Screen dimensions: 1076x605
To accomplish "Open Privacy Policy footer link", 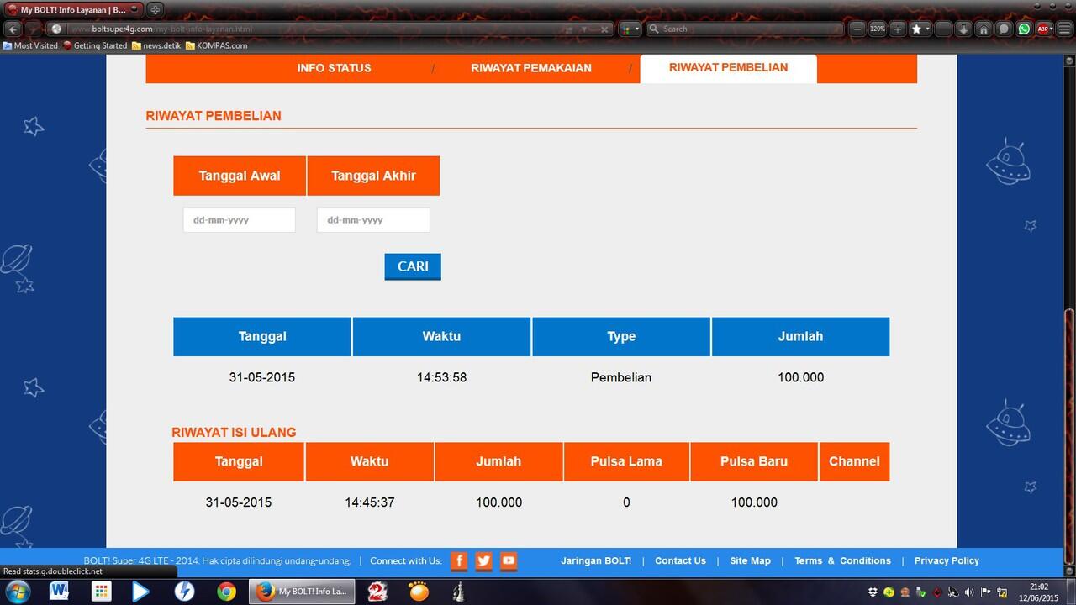I will 947,560.
